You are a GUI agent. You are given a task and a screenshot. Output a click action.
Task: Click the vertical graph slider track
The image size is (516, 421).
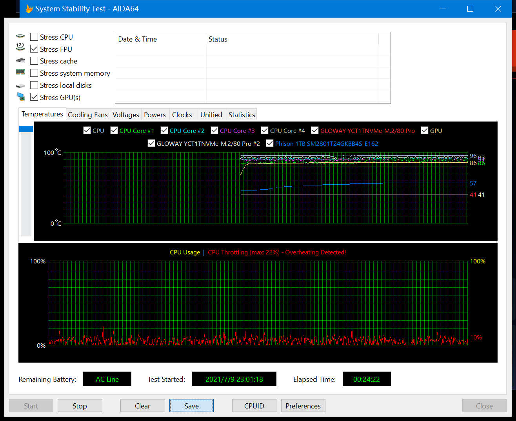[26, 183]
